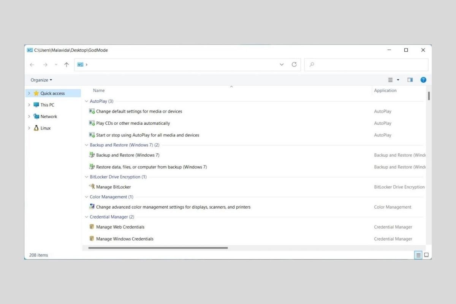Select the 'Manage BitLocker' item

click(114, 187)
